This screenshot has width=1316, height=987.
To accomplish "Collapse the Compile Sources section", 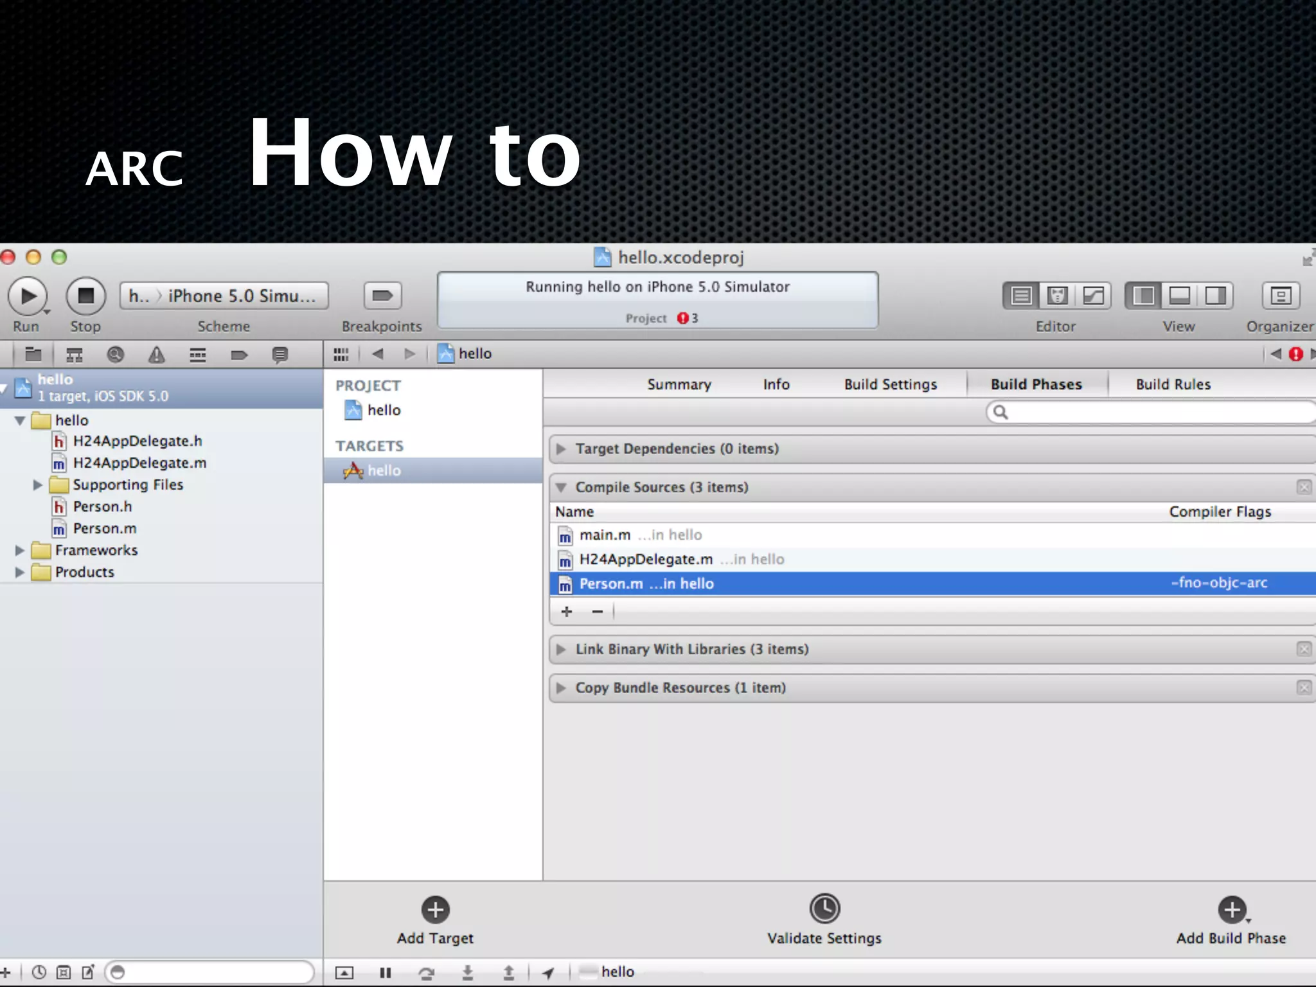I will coord(561,488).
